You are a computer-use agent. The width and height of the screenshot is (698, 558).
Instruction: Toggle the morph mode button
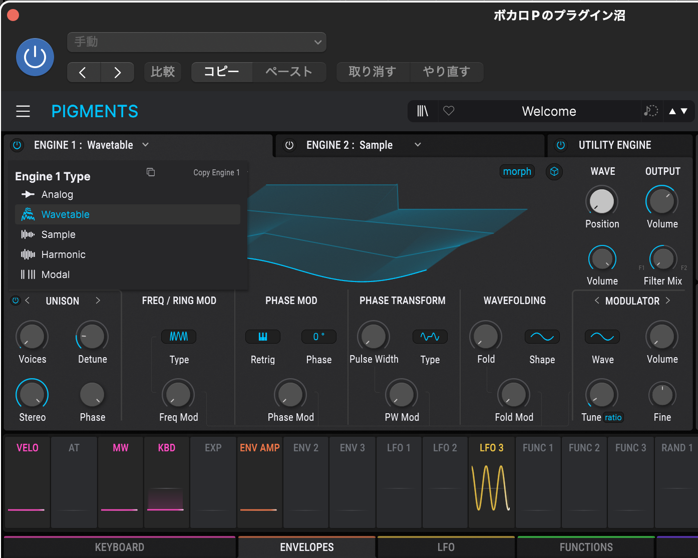517,172
